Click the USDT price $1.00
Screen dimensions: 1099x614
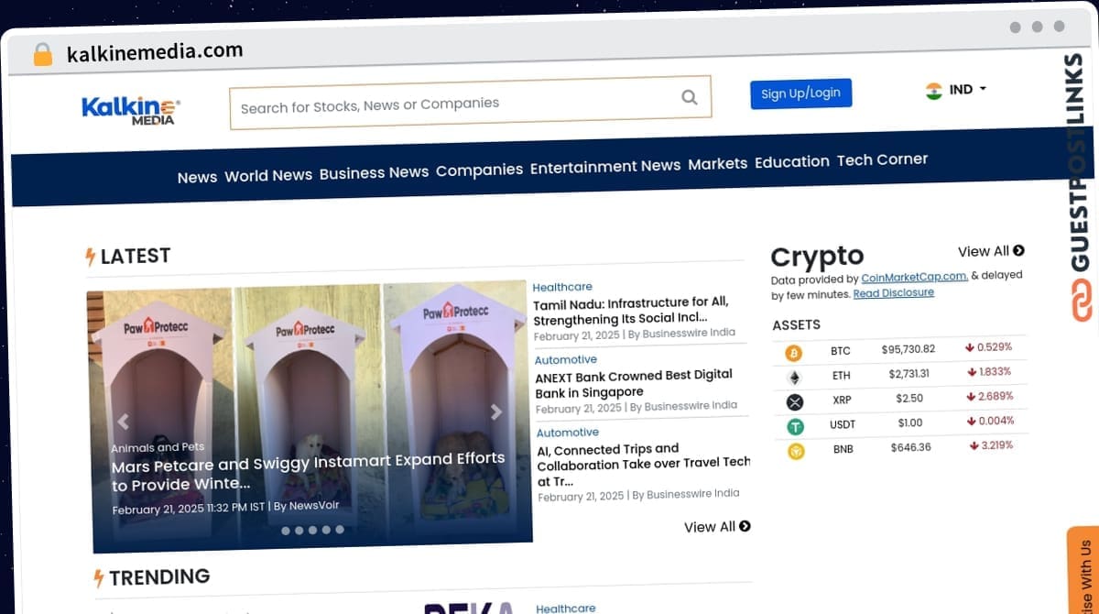910,422
